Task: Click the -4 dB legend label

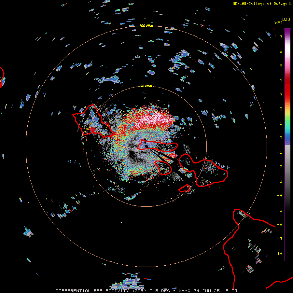Action: (280, 196)
